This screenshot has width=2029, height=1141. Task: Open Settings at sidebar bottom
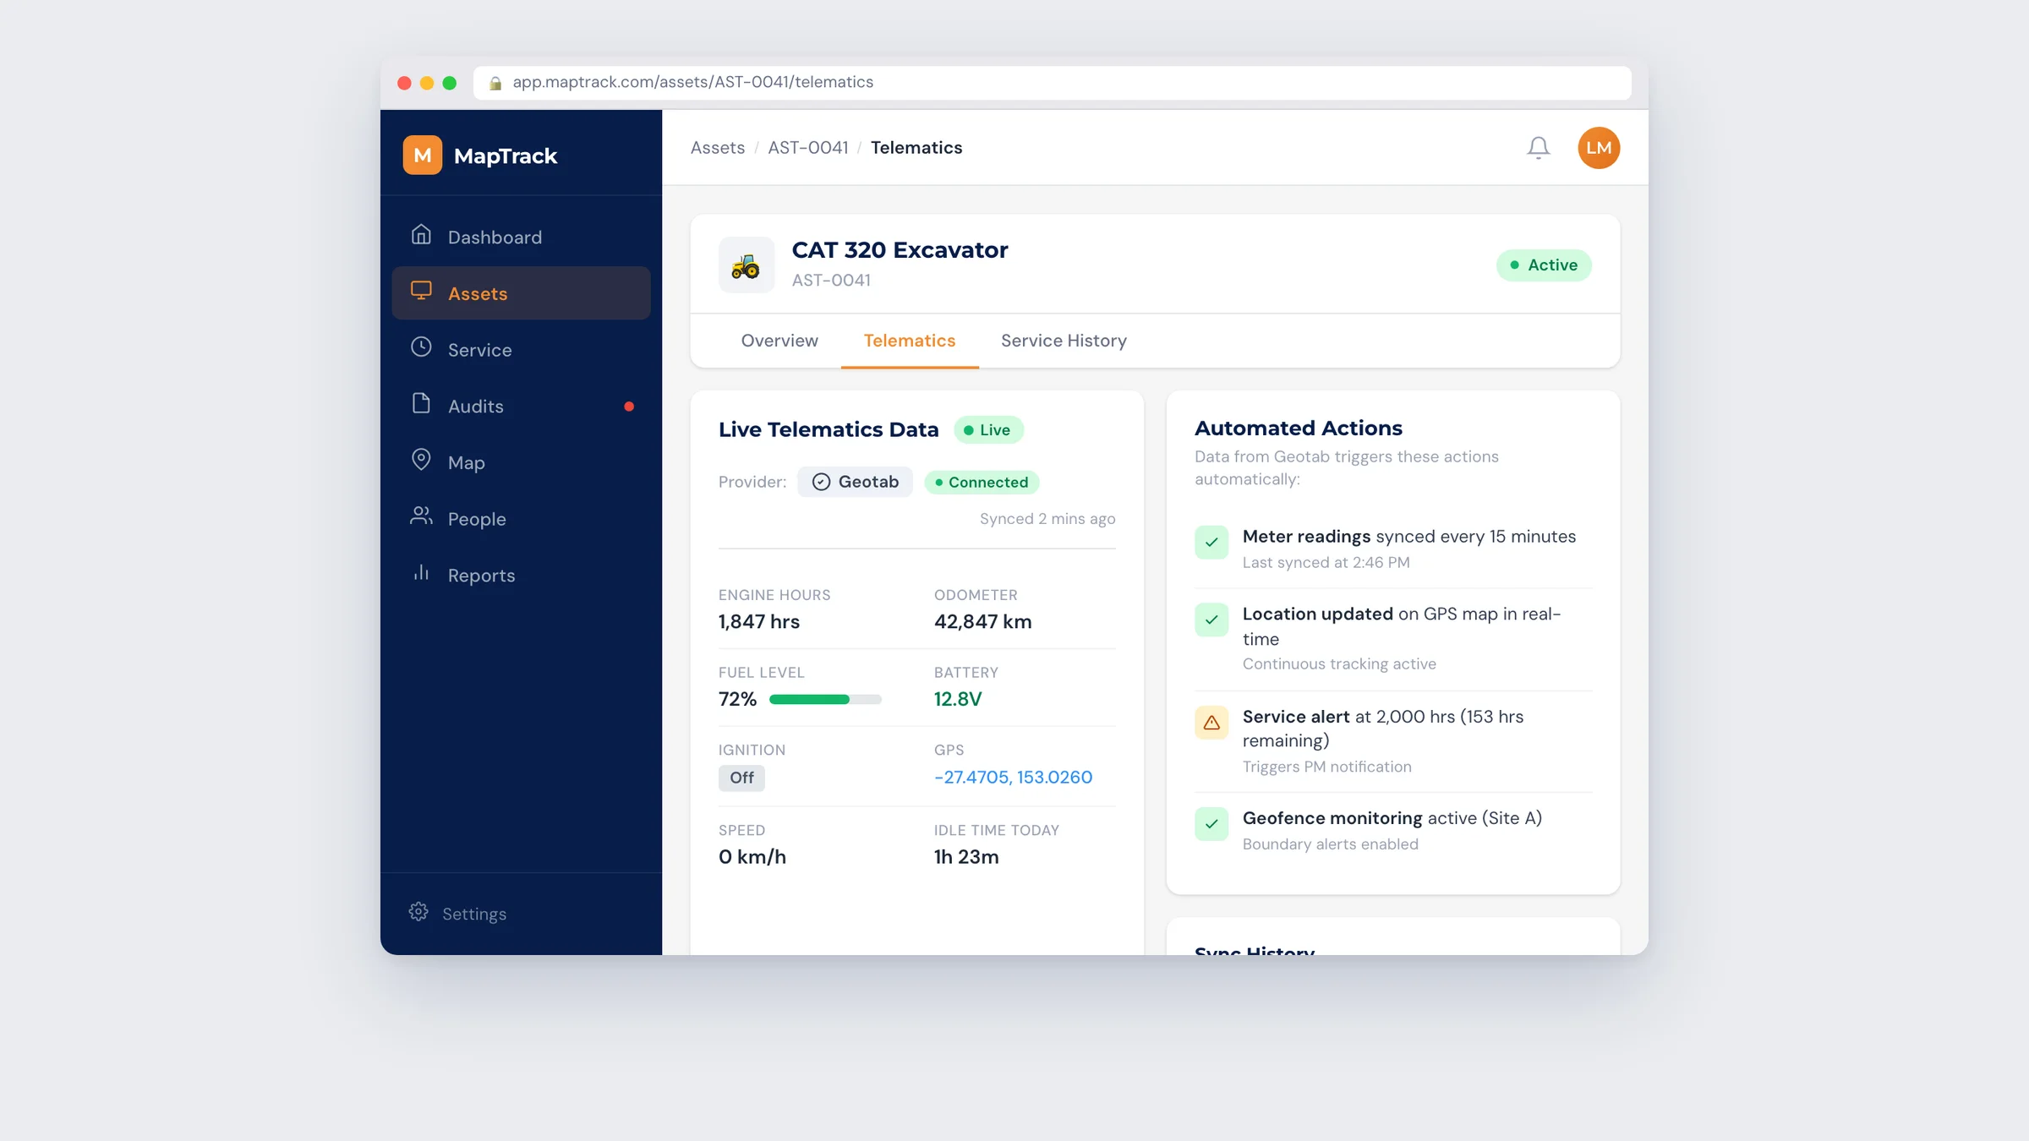click(x=457, y=914)
